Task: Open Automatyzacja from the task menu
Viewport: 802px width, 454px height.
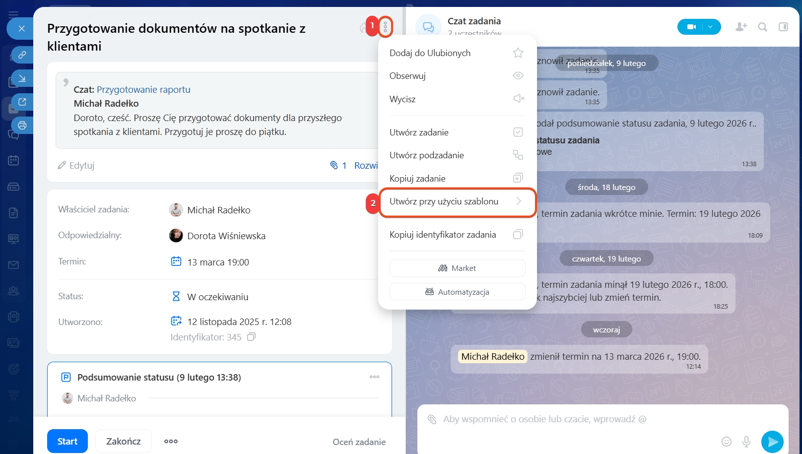Action: click(x=457, y=292)
